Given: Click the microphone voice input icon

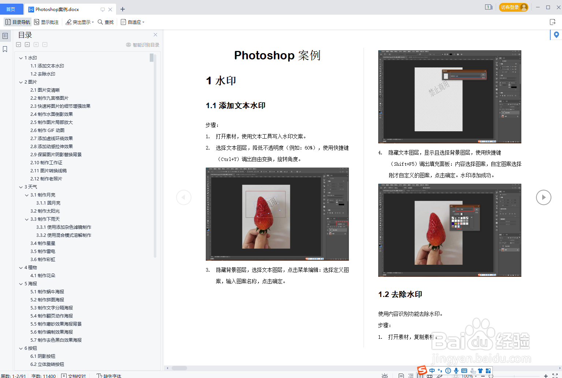Looking at the screenshot, I should 456,371.
